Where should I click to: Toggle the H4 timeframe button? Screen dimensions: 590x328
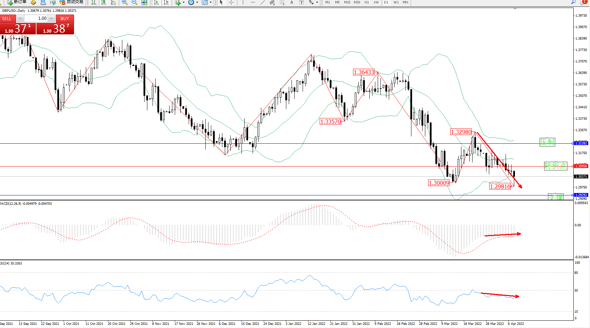[x=376, y=2]
